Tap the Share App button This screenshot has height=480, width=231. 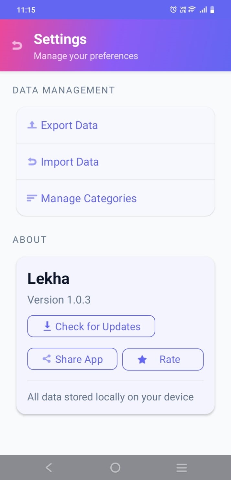pos(72,359)
